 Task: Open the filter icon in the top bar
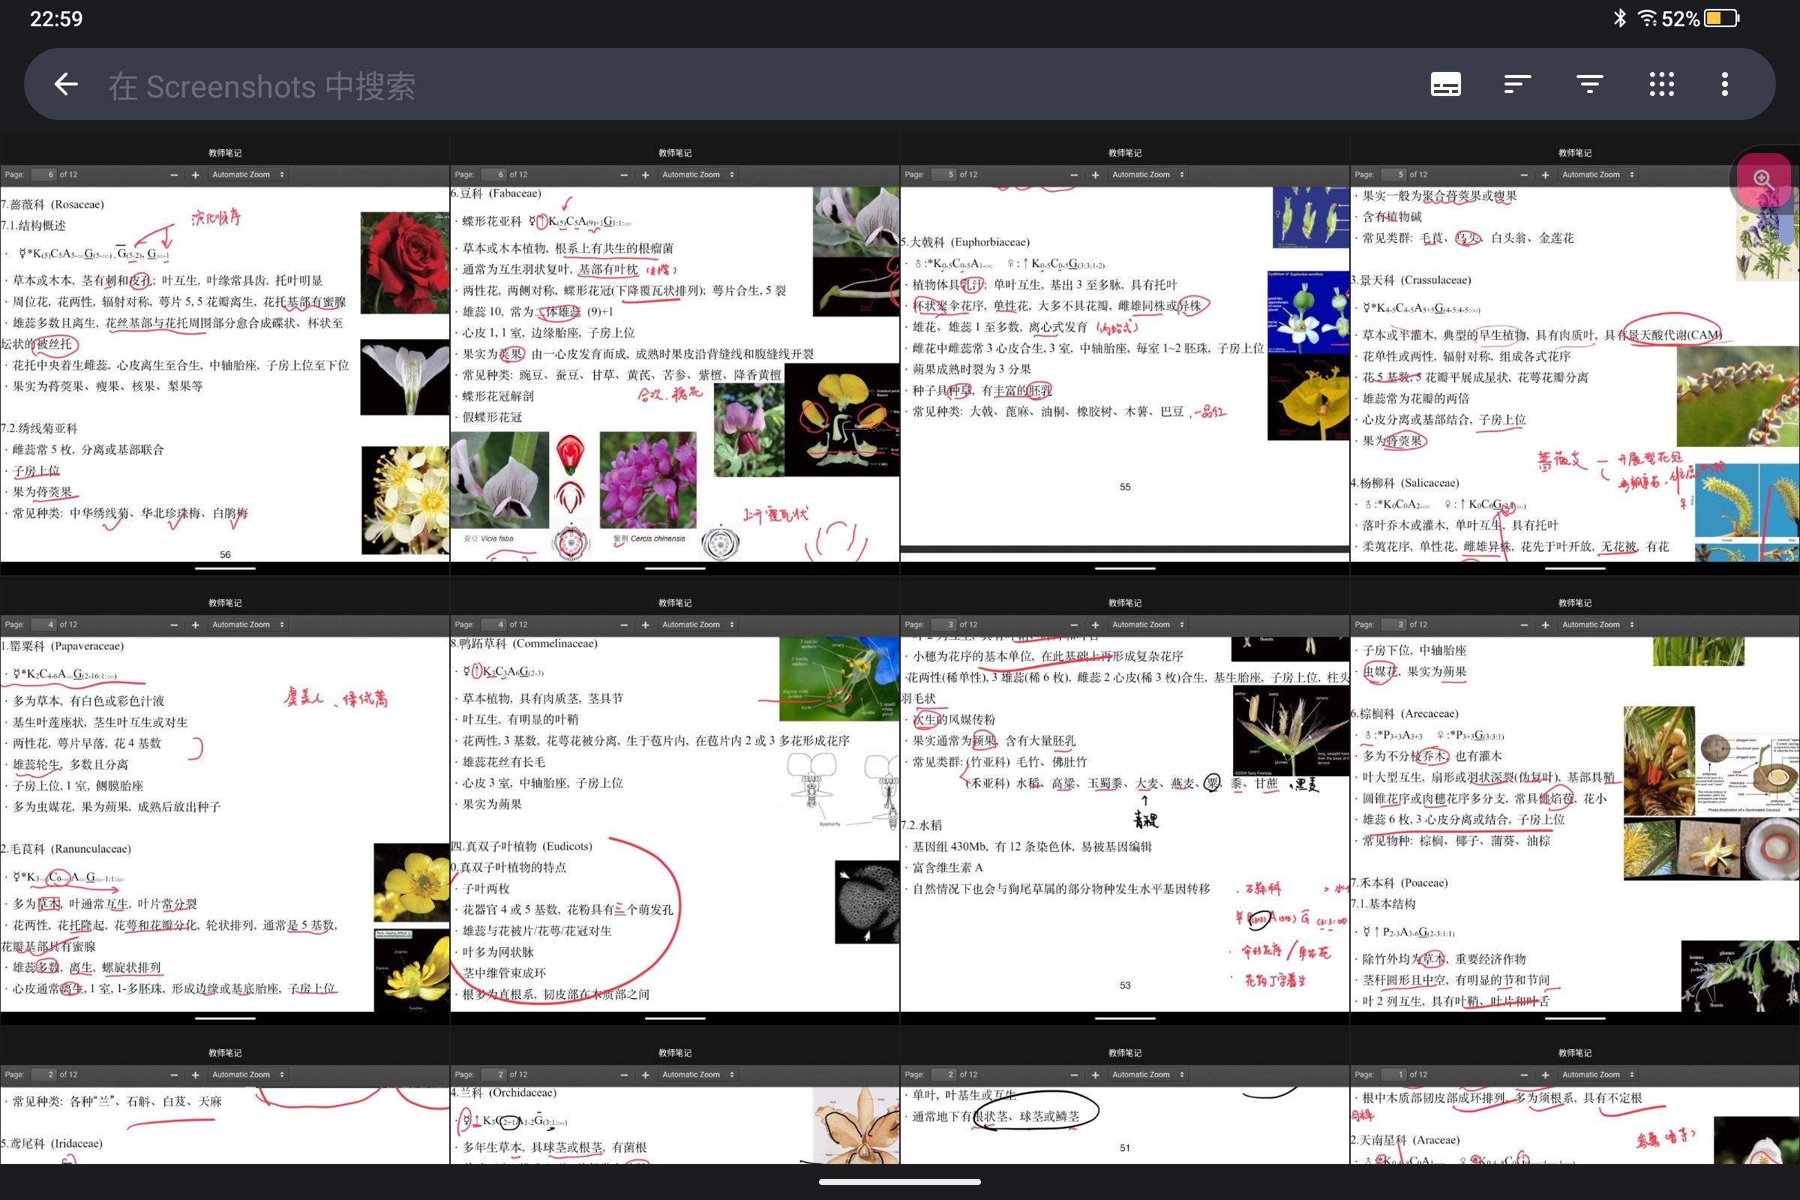coord(1589,84)
